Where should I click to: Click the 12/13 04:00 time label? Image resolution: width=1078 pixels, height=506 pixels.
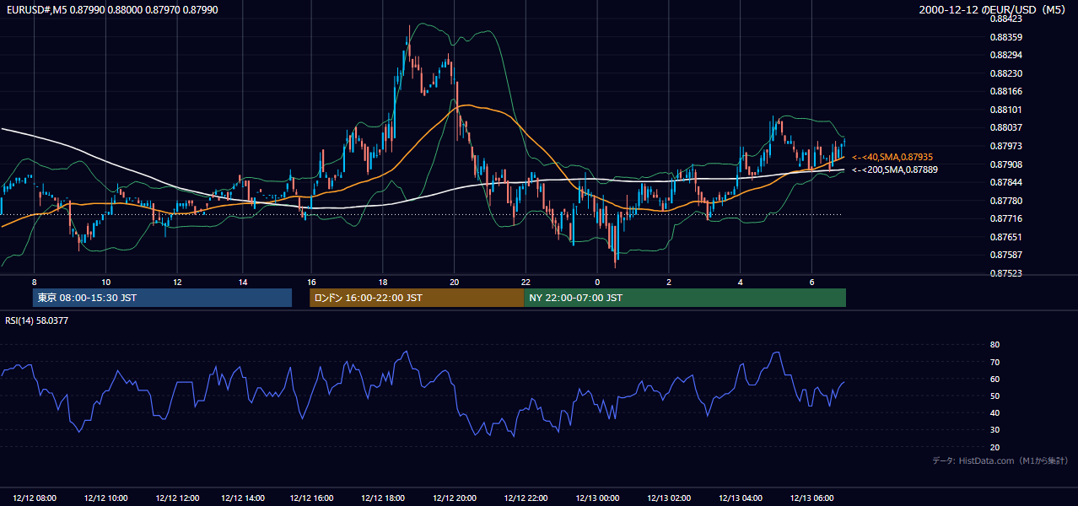[x=741, y=498]
